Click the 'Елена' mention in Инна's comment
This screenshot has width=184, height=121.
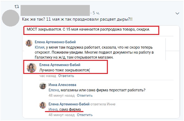(54, 90)
